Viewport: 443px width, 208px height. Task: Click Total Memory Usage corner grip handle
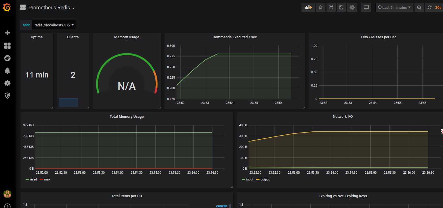231,187
